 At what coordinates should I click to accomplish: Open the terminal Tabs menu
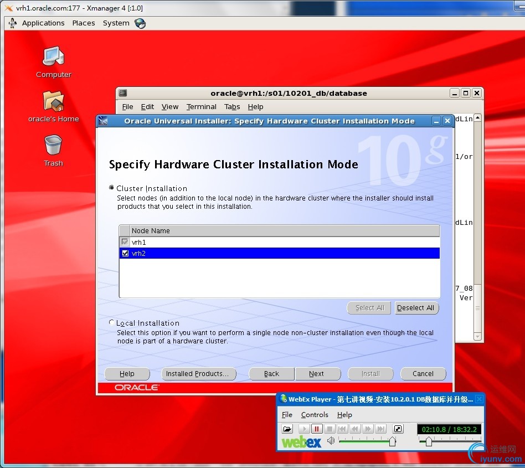pos(232,107)
